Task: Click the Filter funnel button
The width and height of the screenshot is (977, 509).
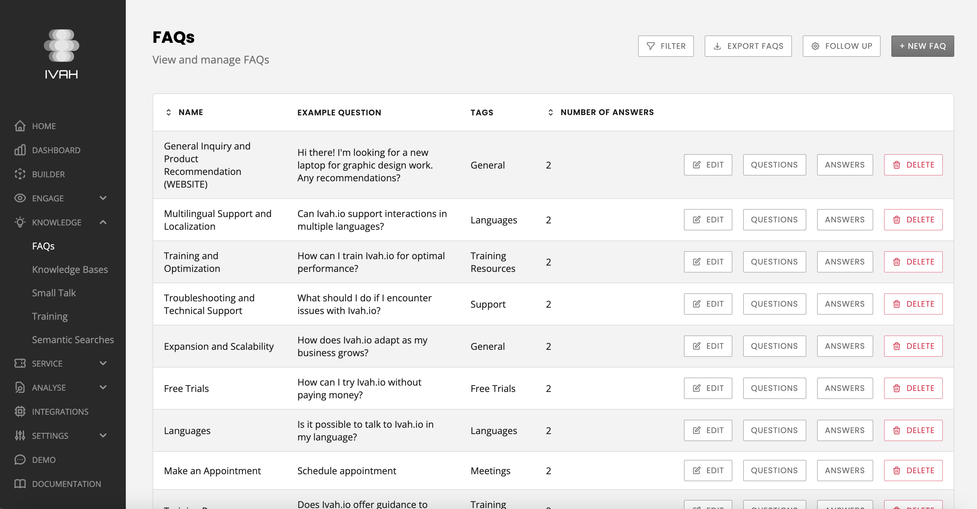Action: (x=665, y=46)
